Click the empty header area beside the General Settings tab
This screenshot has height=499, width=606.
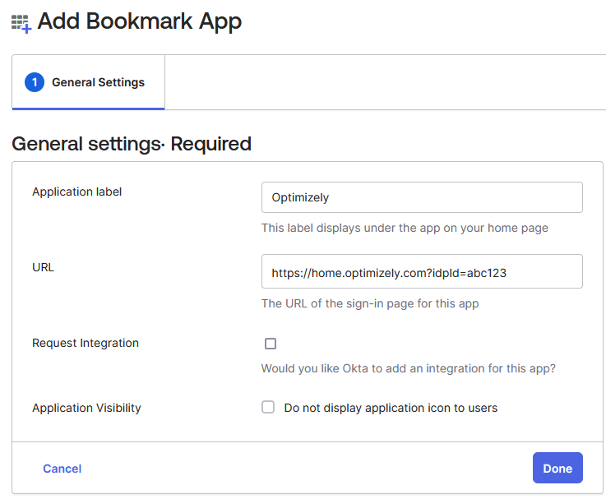(385, 82)
